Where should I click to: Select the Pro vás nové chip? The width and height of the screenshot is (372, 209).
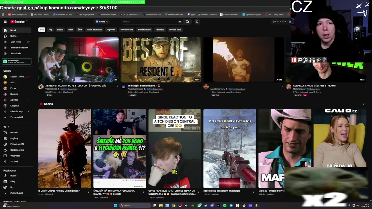coord(175,30)
